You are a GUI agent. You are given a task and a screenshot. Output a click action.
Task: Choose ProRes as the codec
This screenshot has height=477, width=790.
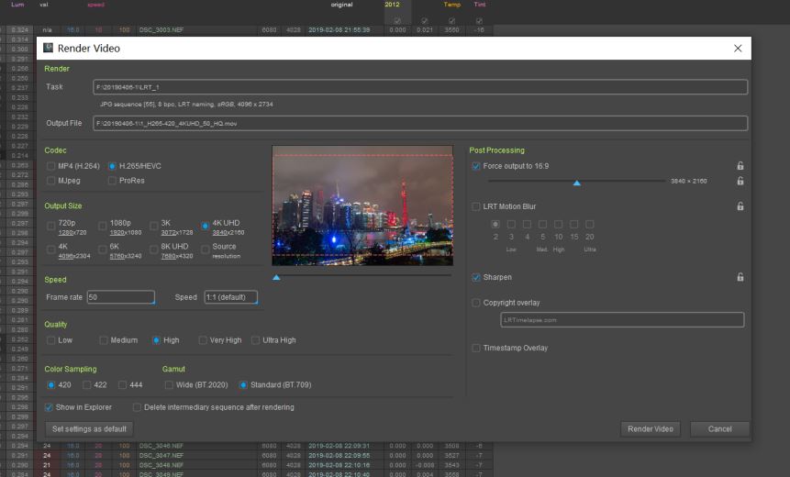(112, 181)
